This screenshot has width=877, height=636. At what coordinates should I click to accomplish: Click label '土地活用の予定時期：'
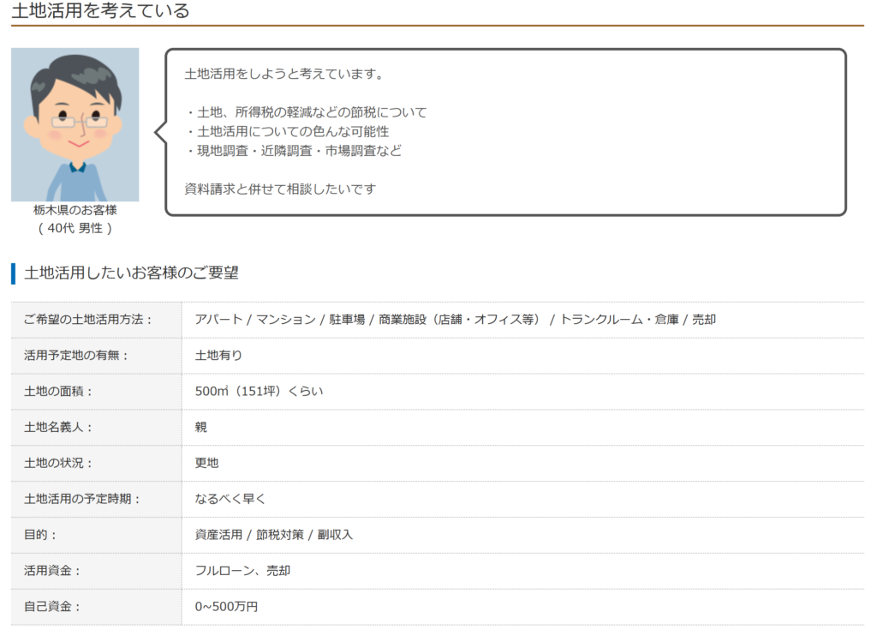pyautogui.click(x=82, y=499)
